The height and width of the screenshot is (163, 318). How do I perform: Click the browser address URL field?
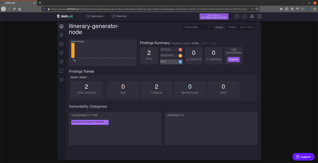pyautogui.click(x=150, y=9)
